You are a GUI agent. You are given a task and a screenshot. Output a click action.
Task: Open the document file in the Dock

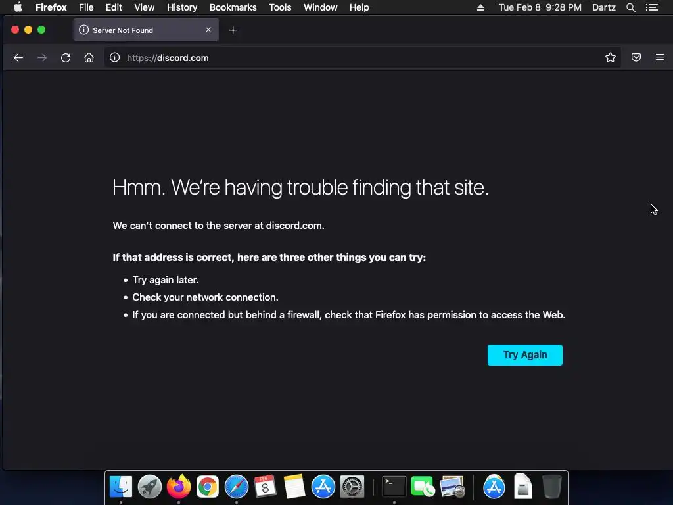point(522,487)
